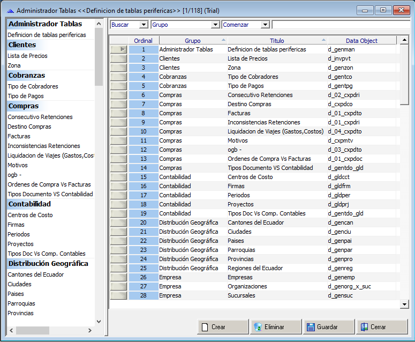Viewport: 415px width, 342px height.
Task: Select row 1 using its row selector marker
Action: pos(118,49)
